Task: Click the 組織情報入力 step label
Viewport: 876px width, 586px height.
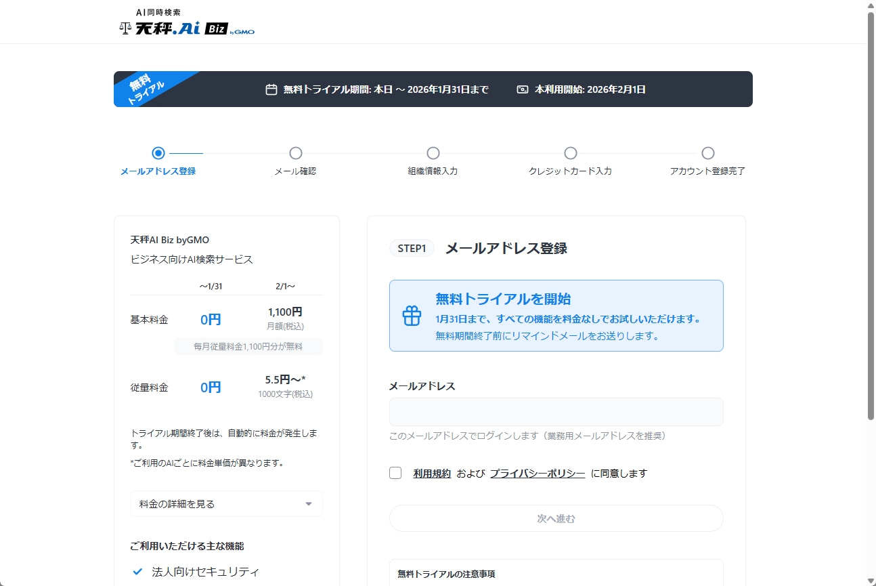Action: pos(433,171)
